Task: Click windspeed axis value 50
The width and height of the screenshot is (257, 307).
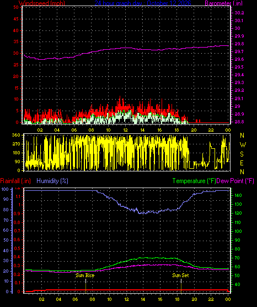Action: [x=16, y=7]
